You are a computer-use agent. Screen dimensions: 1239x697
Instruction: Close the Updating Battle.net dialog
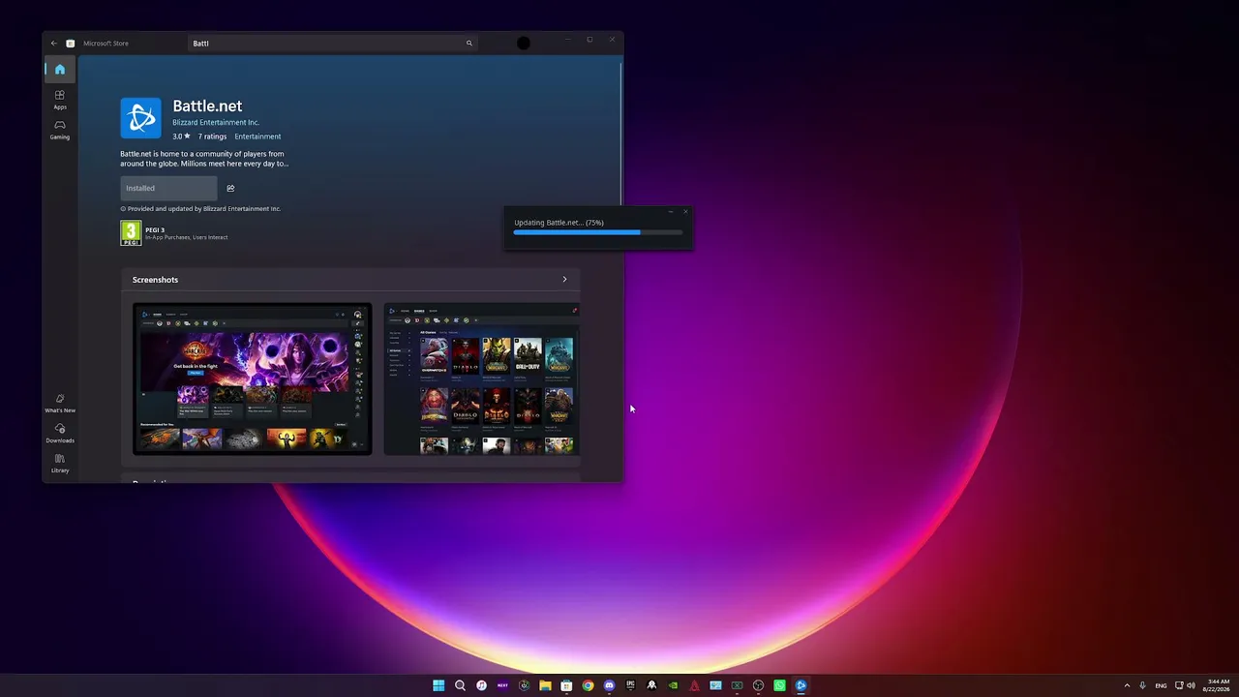pyautogui.click(x=685, y=211)
